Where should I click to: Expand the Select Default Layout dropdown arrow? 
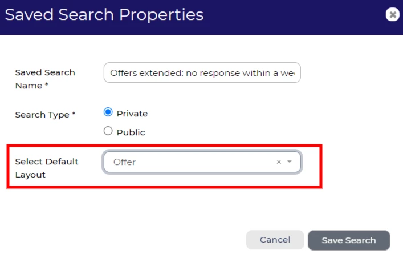(x=290, y=162)
